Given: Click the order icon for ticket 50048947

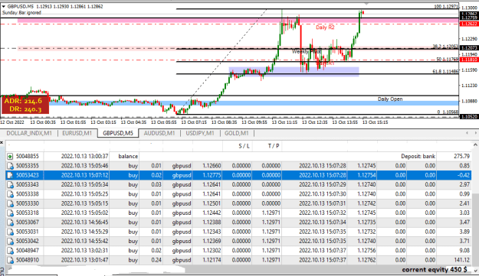Looking at the screenshot, I should point(10,251).
